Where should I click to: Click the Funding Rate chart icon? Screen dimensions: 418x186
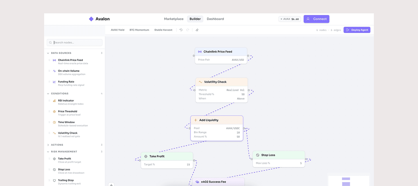tap(54, 82)
